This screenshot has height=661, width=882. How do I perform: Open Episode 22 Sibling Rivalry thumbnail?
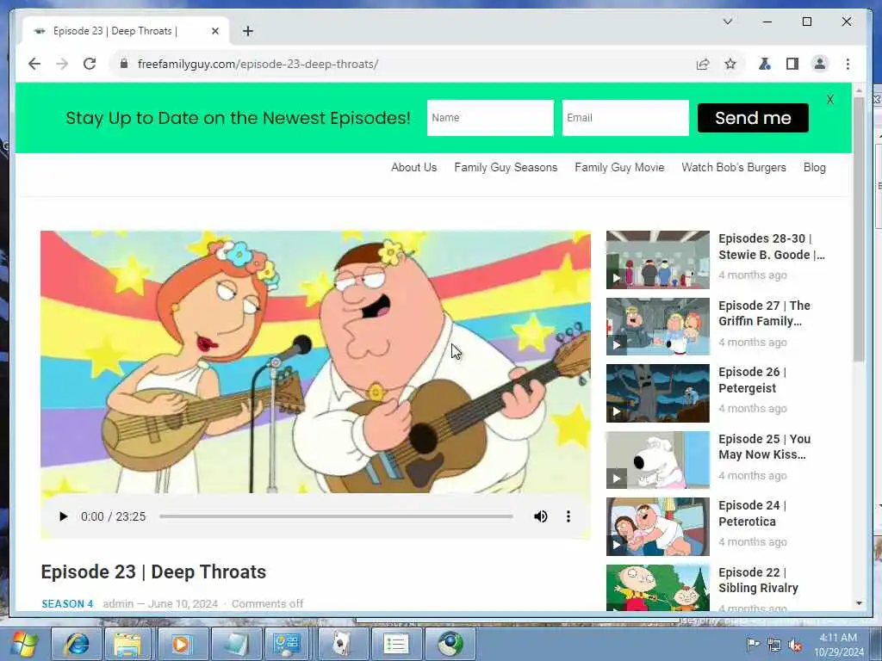click(x=657, y=588)
